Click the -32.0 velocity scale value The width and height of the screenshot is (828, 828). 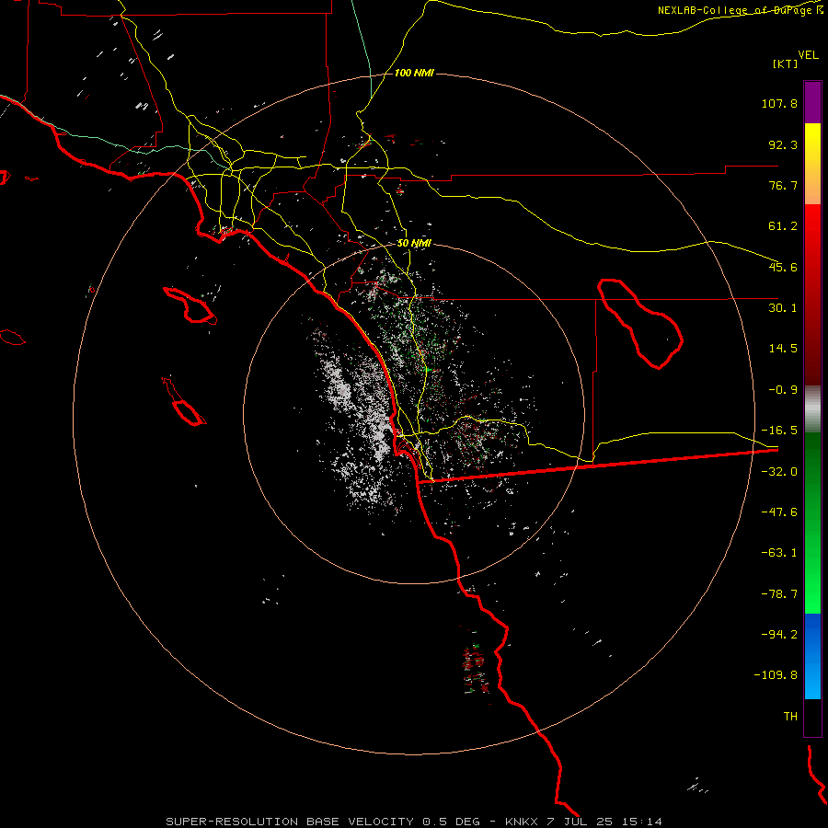click(x=779, y=472)
